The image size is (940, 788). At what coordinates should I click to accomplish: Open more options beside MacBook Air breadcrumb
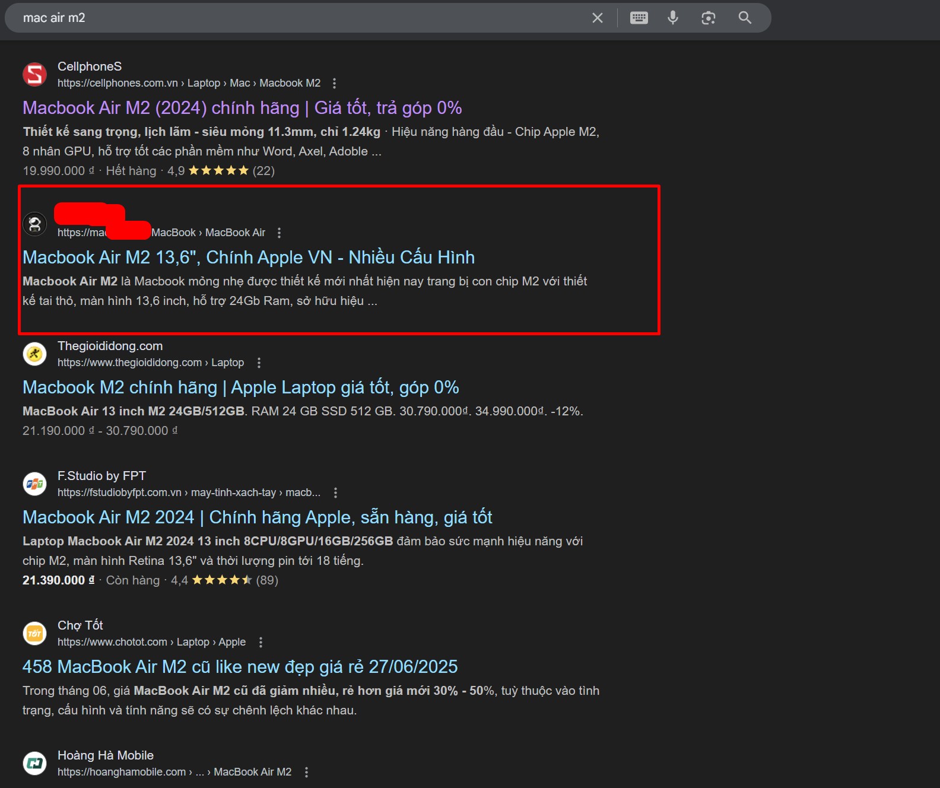click(x=279, y=233)
